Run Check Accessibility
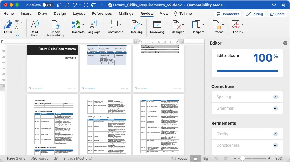The image size is (290, 162). [x=55, y=28]
